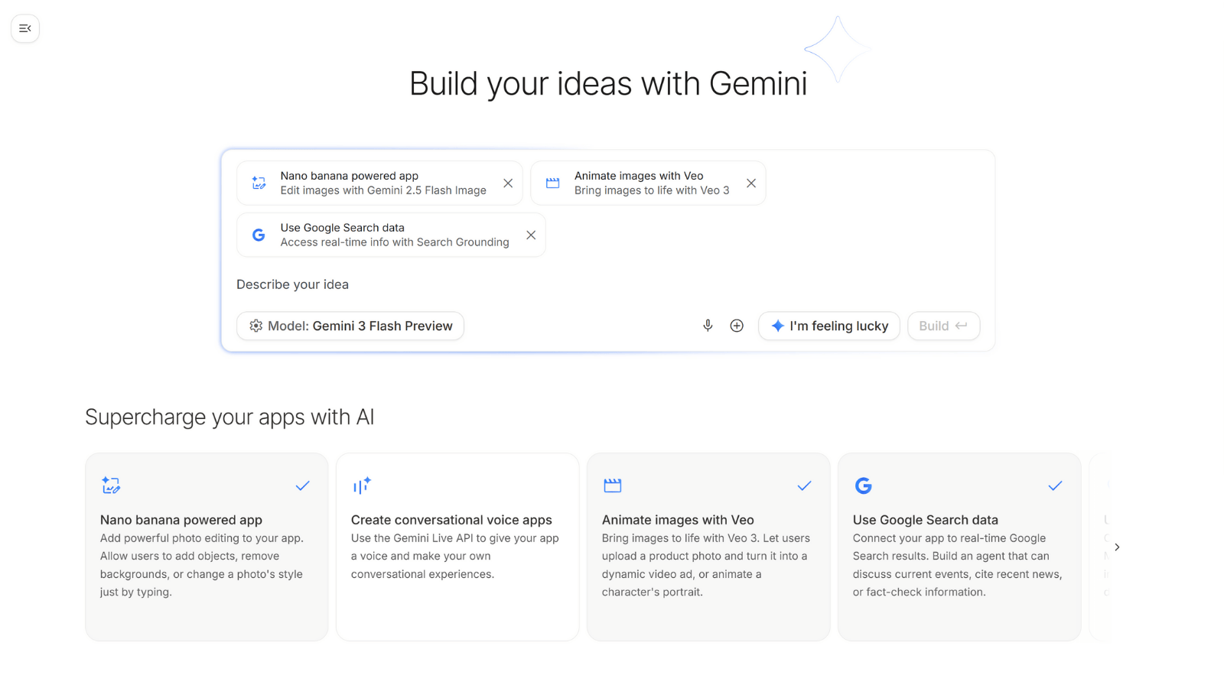Open the Create conversational voice apps card
The height and width of the screenshot is (688, 1224).
click(x=457, y=547)
